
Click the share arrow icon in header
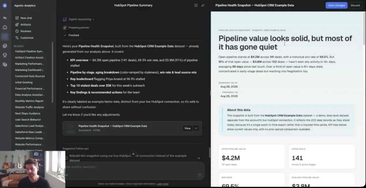pyautogui.click(x=203, y=5)
